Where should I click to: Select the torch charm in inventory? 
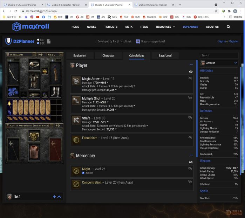pyautogui.click(x=9, y=104)
